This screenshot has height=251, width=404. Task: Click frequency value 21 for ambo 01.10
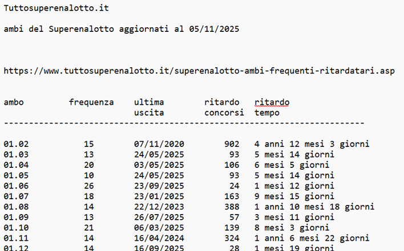pyautogui.click(x=88, y=227)
